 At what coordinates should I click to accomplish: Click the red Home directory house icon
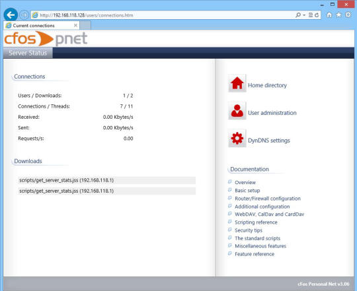(237, 83)
